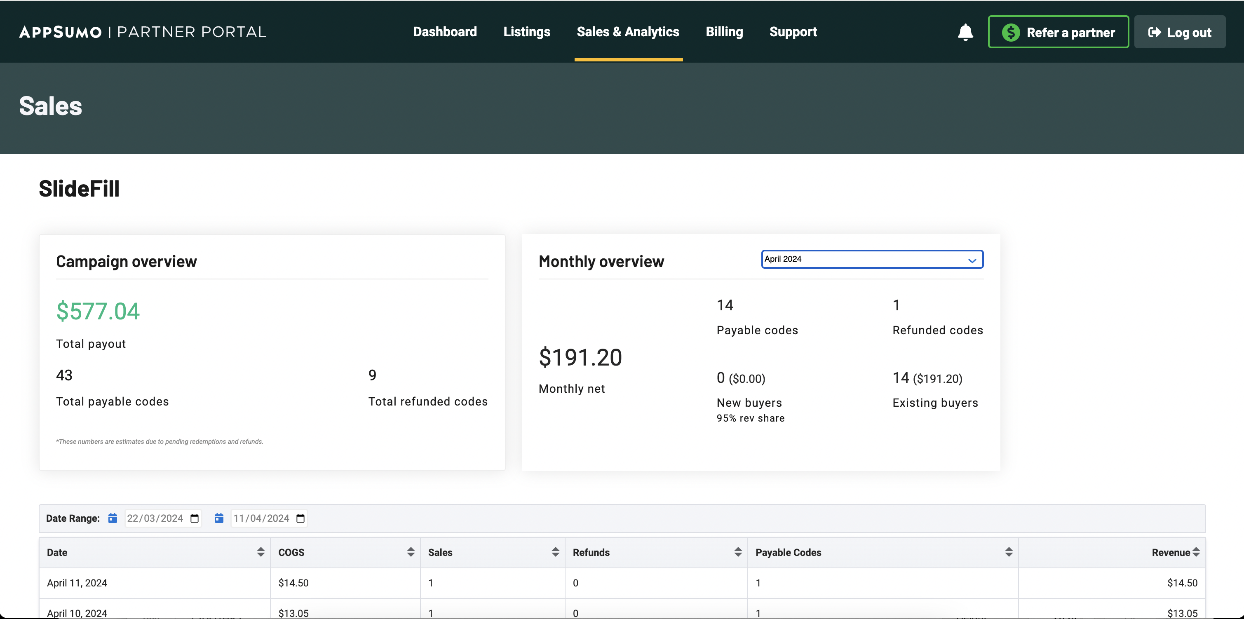This screenshot has width=1244, height=619.
Task: Click the Revenue column header
Action: pos(1112,552)
